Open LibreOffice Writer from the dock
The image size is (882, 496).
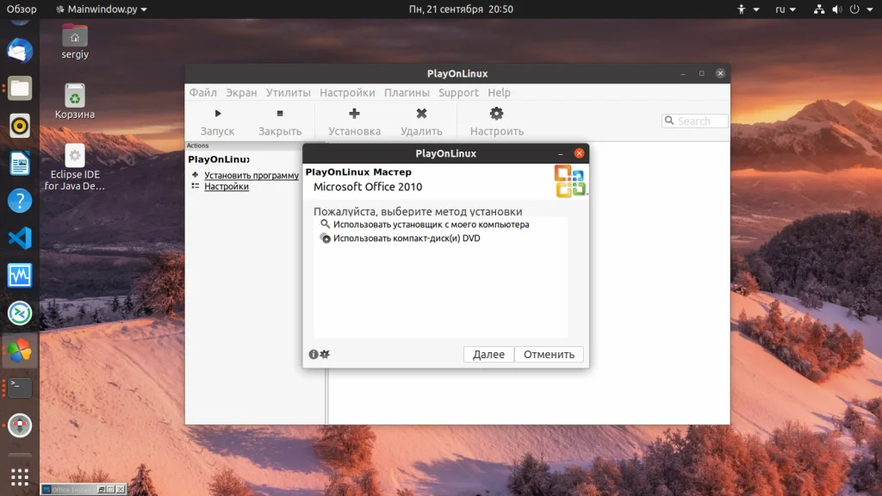[20, 164]
